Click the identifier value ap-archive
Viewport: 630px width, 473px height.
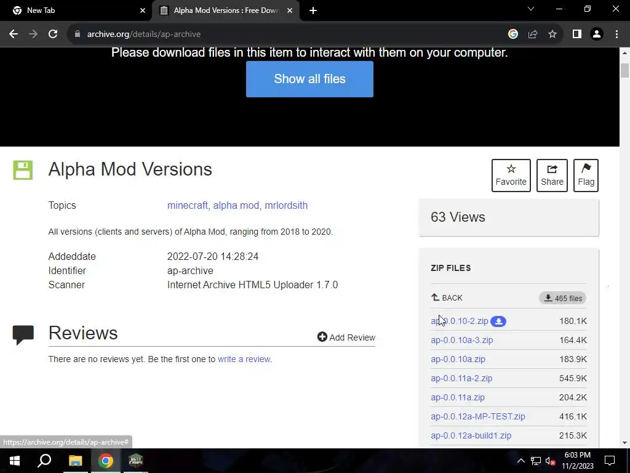click(x=190, y=271)
